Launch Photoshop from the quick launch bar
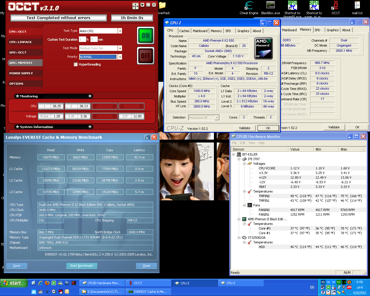 [x=67, y=283]
